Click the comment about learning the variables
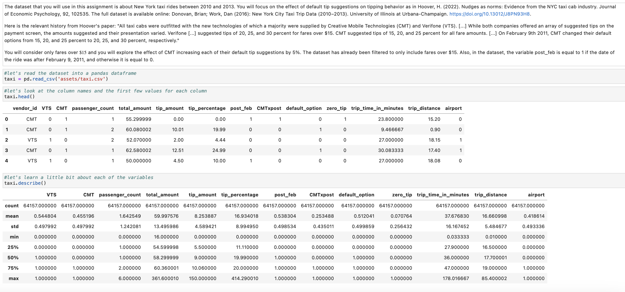Viewport: 625px width, 292px height. pyautogui.click(x=78, y=177)
